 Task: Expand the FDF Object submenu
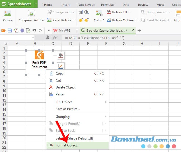(77, 102)
